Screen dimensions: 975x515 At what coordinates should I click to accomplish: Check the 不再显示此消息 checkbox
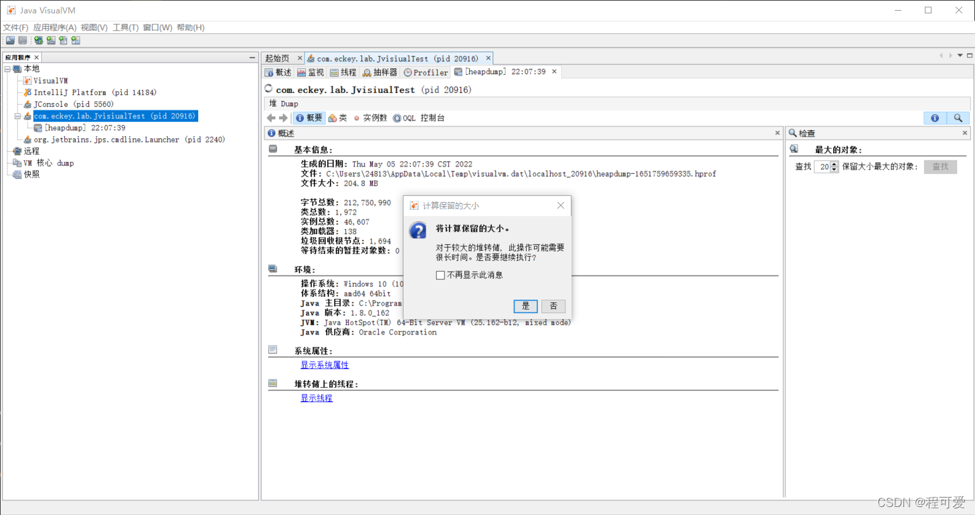pyautogui.click(x=440, y=275)
